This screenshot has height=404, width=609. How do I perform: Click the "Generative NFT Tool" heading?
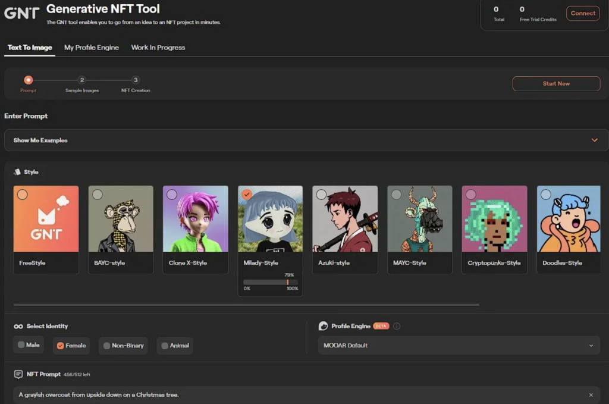[103, 9]
